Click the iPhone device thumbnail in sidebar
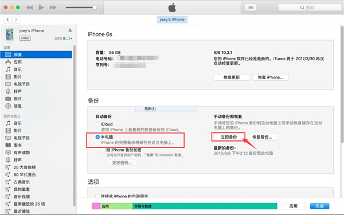This screenshot has width=344, height=215. click(9, 34)
